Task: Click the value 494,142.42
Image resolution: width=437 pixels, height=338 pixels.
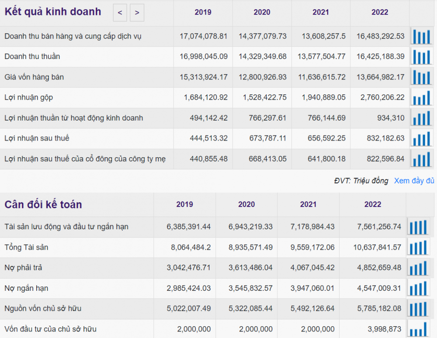Action: point(209,118)
